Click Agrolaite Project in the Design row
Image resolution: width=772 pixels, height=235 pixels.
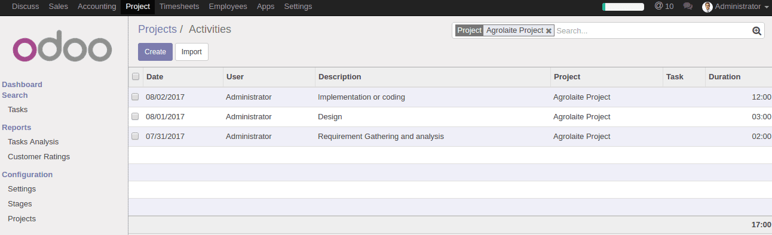(582, 117)
